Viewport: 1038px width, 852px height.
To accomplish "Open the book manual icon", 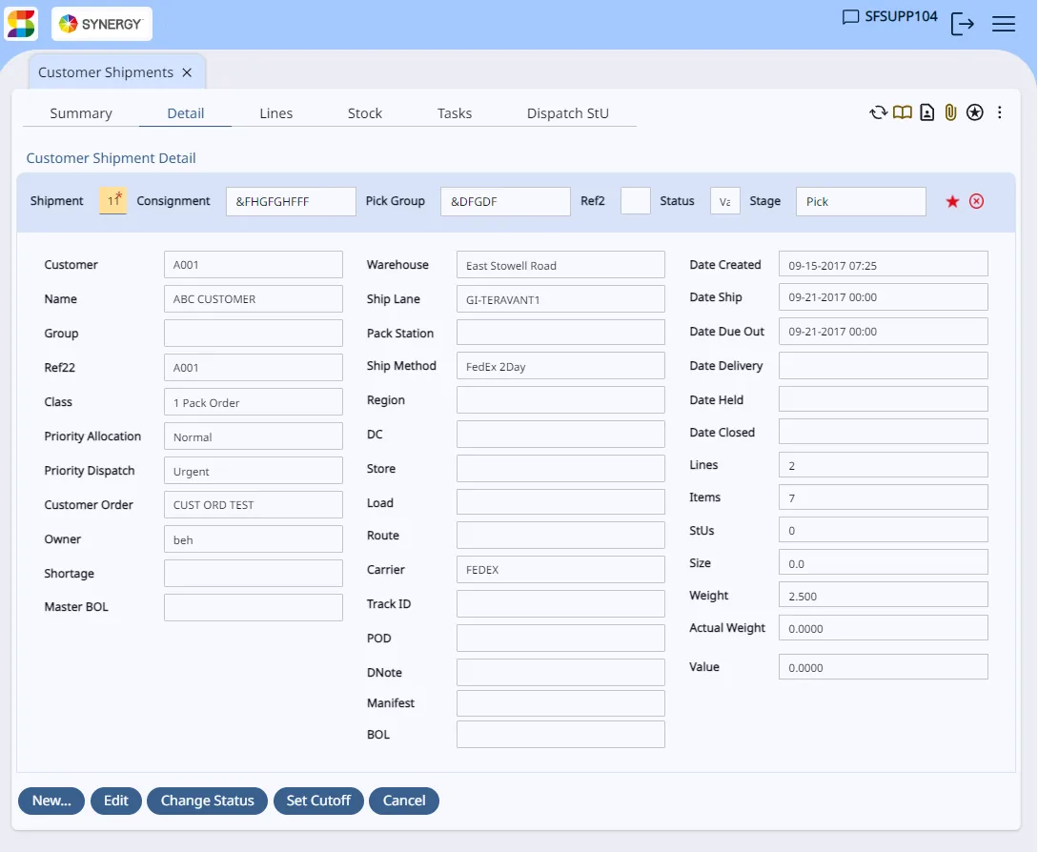I will (x=903, y=112).
